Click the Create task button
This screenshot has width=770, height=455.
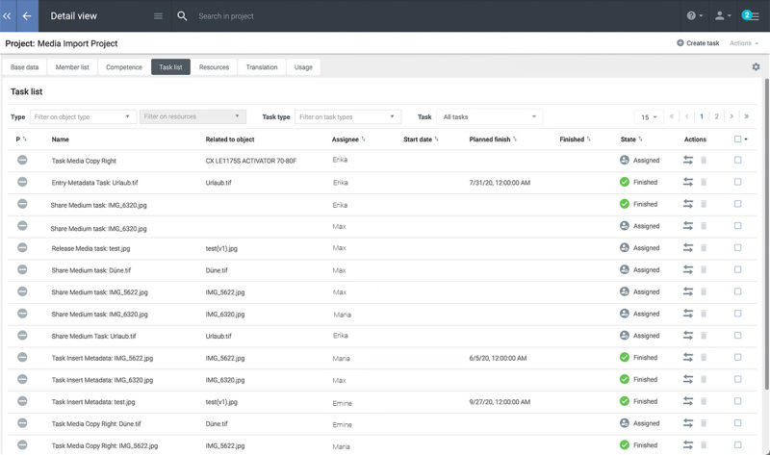coord(698,43)
